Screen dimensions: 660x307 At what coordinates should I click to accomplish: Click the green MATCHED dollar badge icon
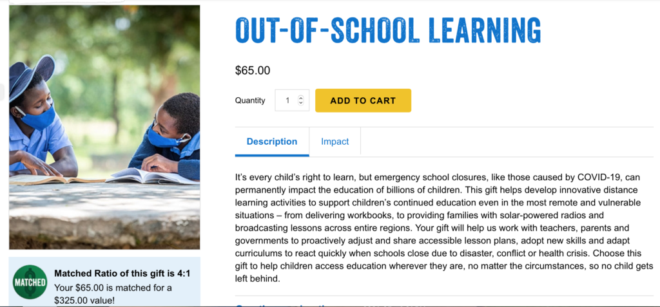(30, 282)
